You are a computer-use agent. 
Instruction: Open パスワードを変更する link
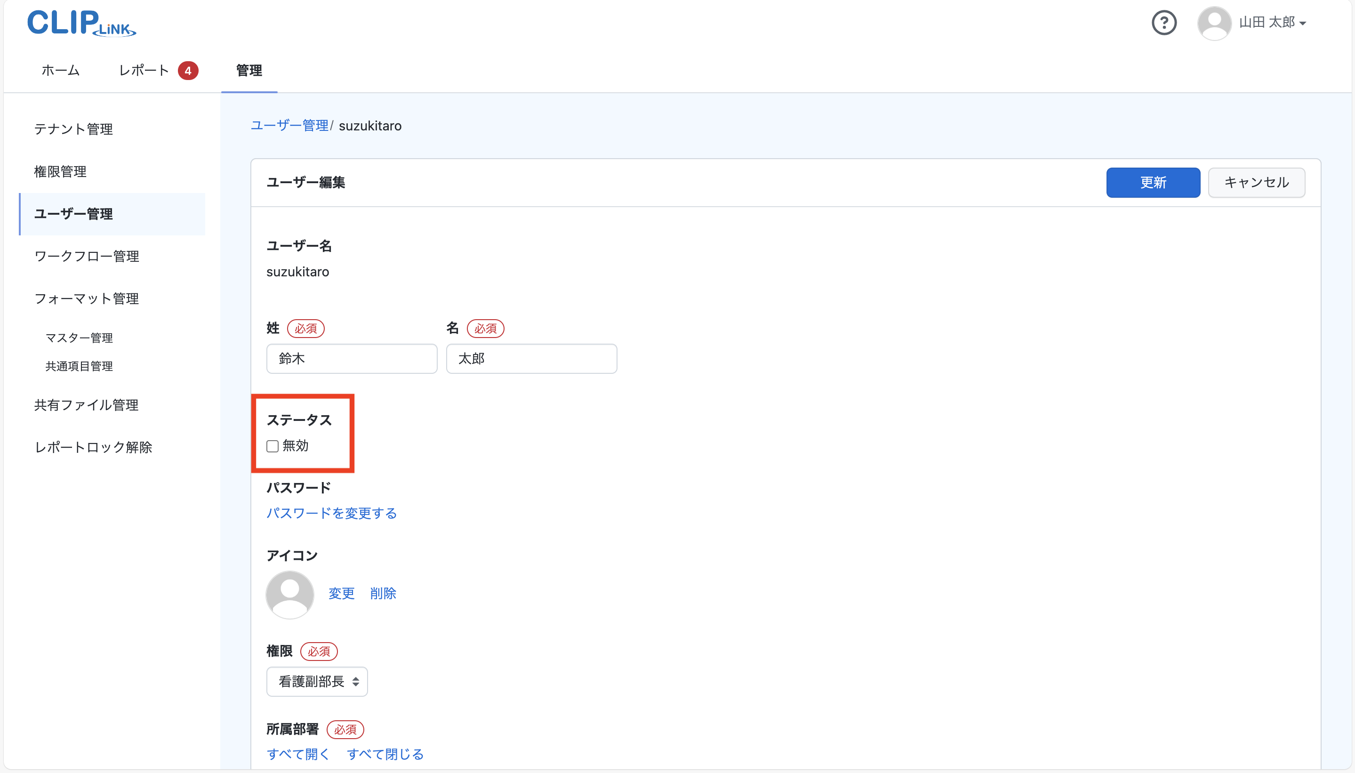[x=331, y=513]
